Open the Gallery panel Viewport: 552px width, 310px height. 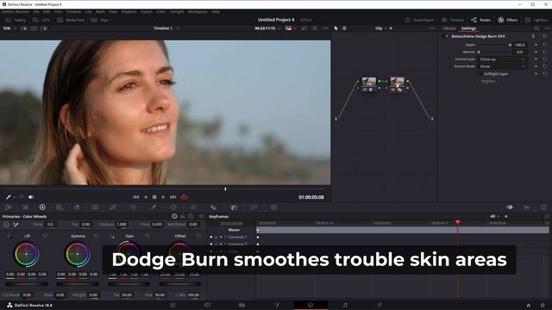(16, 20)
